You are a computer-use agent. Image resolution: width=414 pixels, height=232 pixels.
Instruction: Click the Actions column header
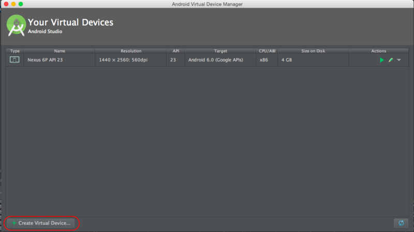(x=379, y=51)
